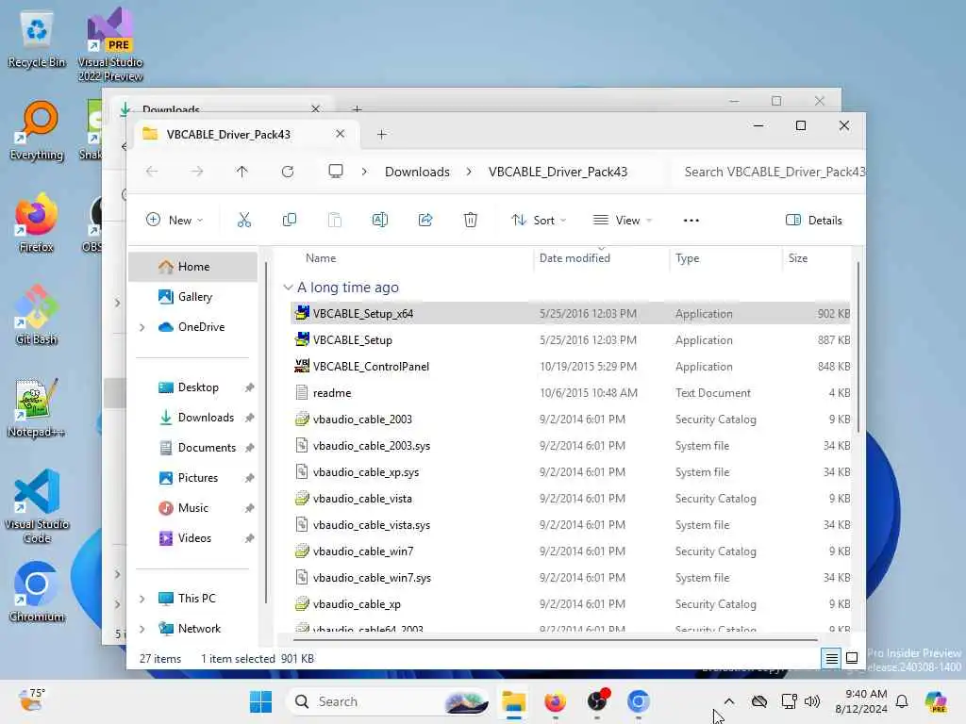Open File Explorer from the taskbar

pos(513,701)
